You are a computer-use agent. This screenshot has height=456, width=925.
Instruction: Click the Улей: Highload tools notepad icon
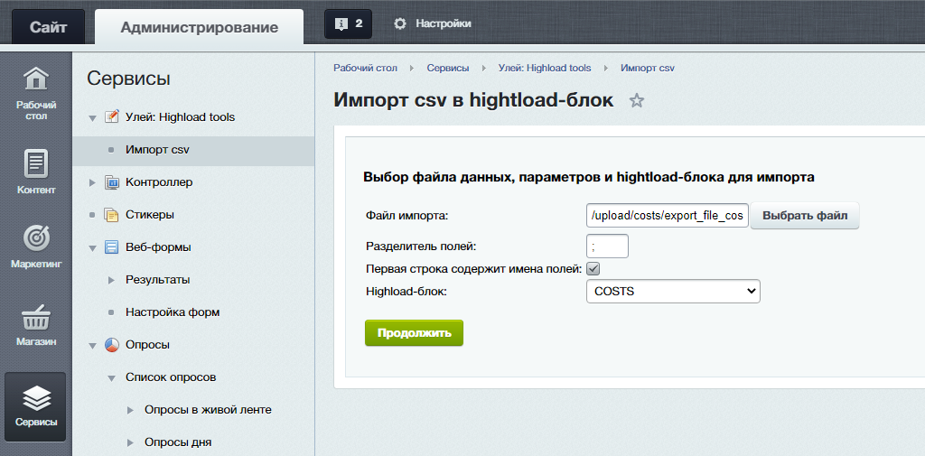pyautogui.click(x=111, y=116)
